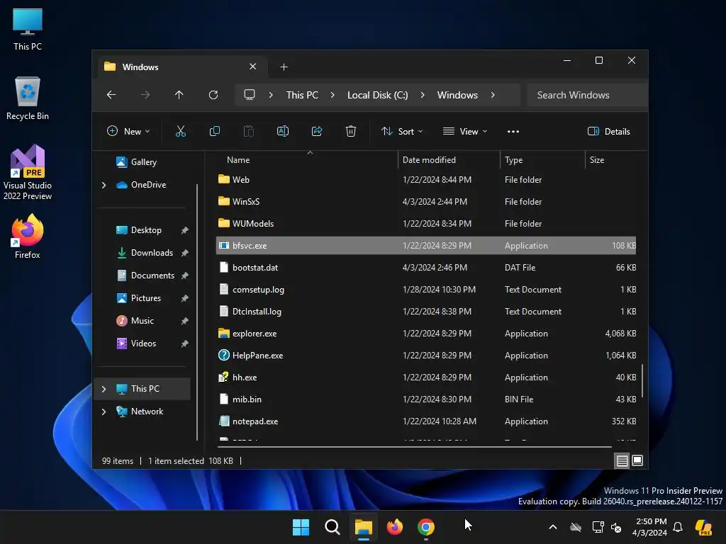The height and width of the screenshot is (544, 726).
Task: Unpin Pictures using its pin icon
Action: (x=185, y=298)
